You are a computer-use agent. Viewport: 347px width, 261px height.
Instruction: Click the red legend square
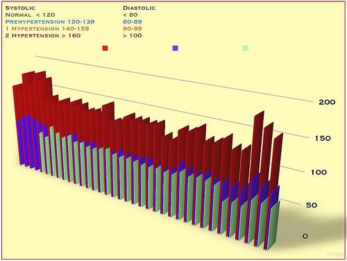(105, 48)
